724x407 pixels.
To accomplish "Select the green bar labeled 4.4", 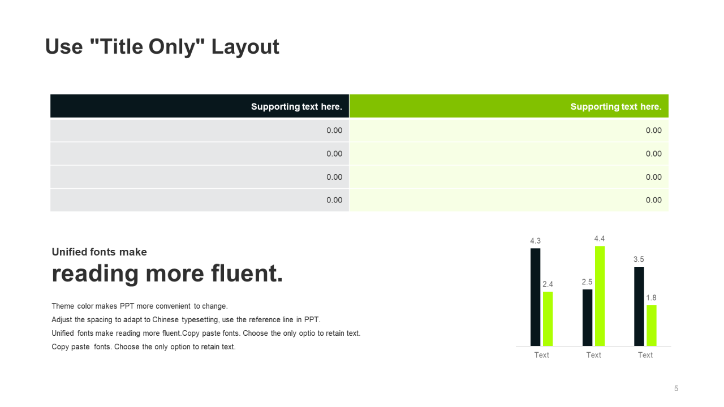I will [x=600, y=296].
